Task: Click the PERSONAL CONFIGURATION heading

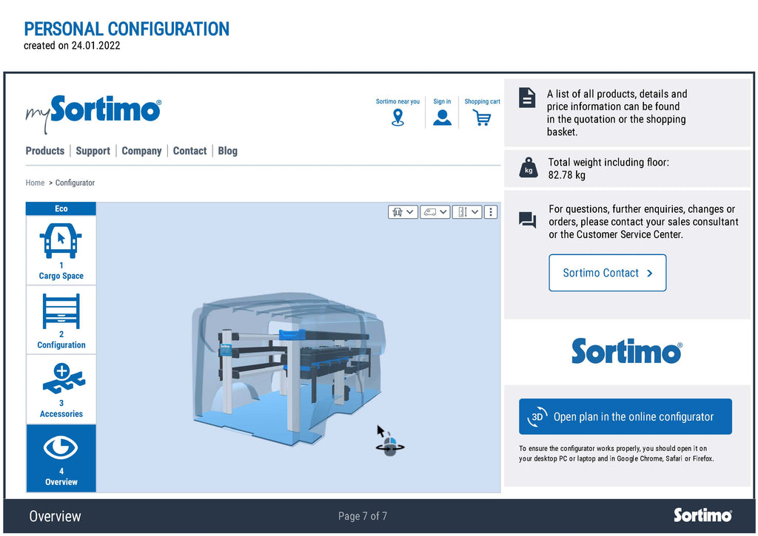Action: 127,29
